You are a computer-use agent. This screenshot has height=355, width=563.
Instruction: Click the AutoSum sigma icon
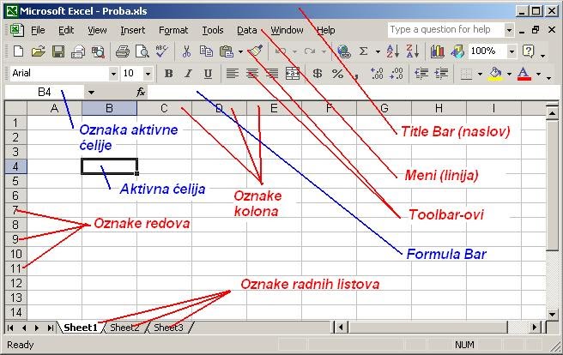click(x=364, y=51)
